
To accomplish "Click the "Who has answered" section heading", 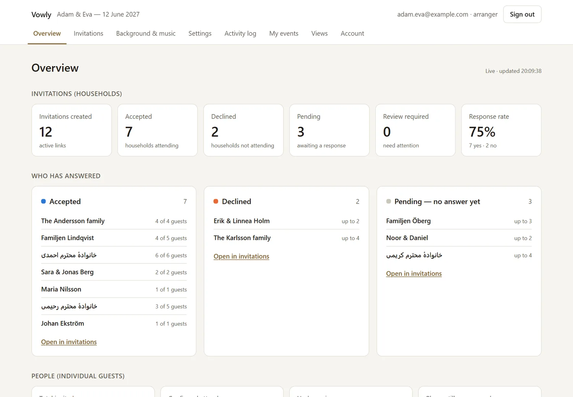I will click(66, 176).
